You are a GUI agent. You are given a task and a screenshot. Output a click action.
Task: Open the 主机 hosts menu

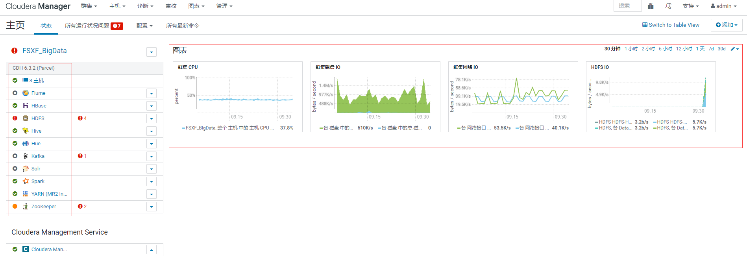(x=117, y=6)
